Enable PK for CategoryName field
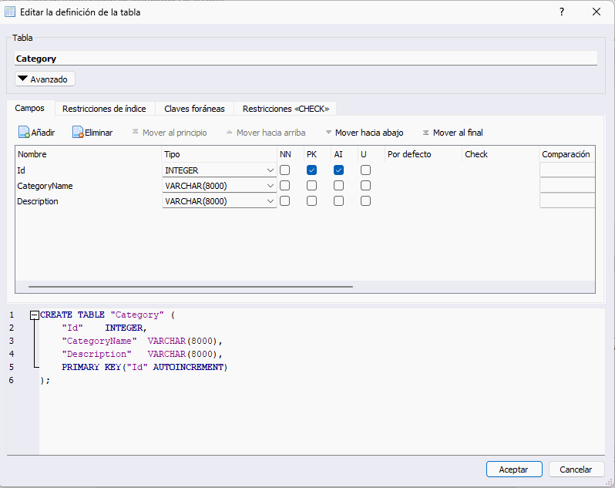 click(x=312, y=186)
